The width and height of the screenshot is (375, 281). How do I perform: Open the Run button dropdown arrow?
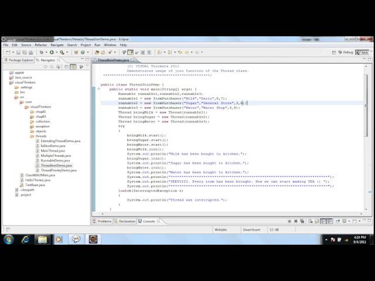(x=57, y=52)
